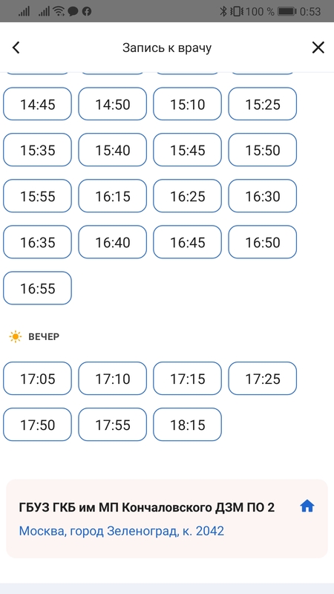The image size is (334, 594).
Task: Tap the back arrow icon
Action: [16, 48]
